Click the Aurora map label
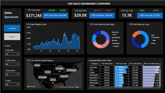 coord(48,72)
